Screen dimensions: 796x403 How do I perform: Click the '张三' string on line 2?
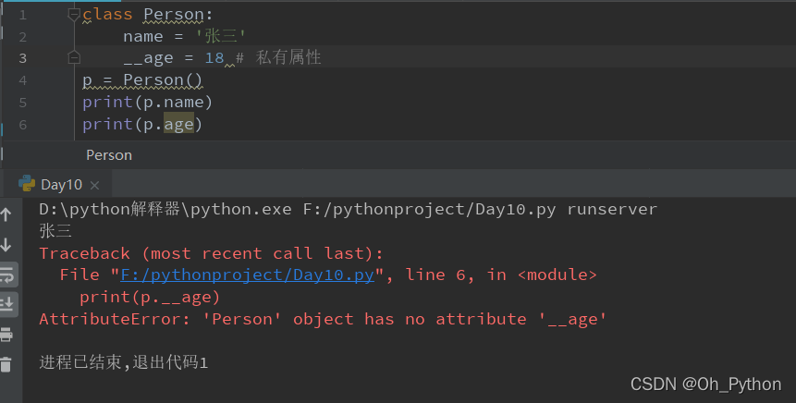[x=221, y=36]
